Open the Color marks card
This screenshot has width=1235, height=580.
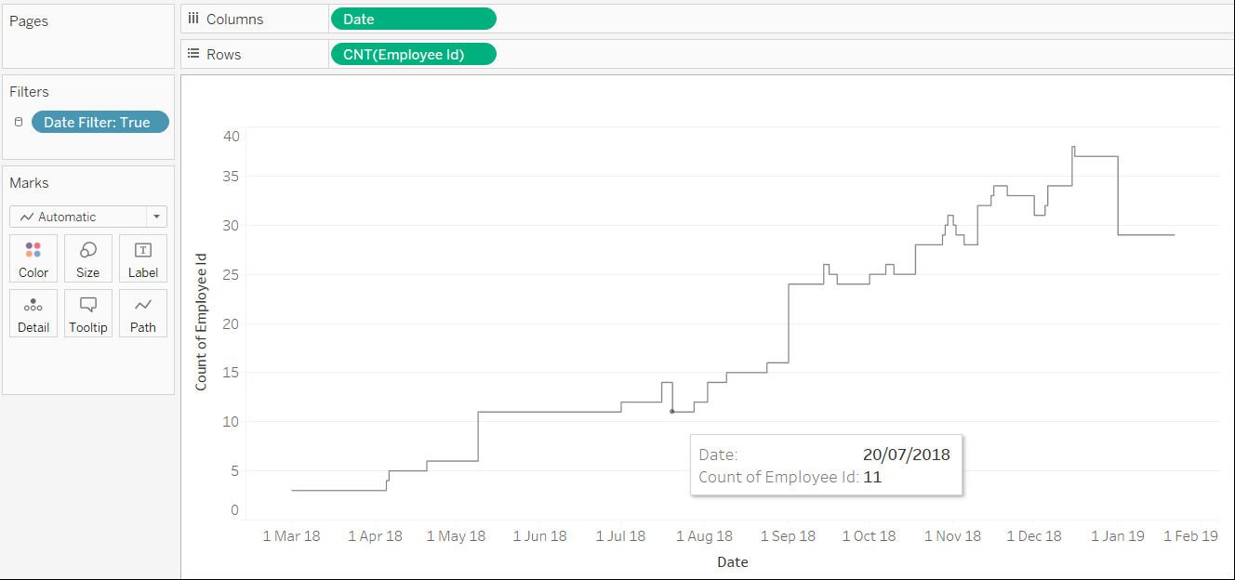33,258
